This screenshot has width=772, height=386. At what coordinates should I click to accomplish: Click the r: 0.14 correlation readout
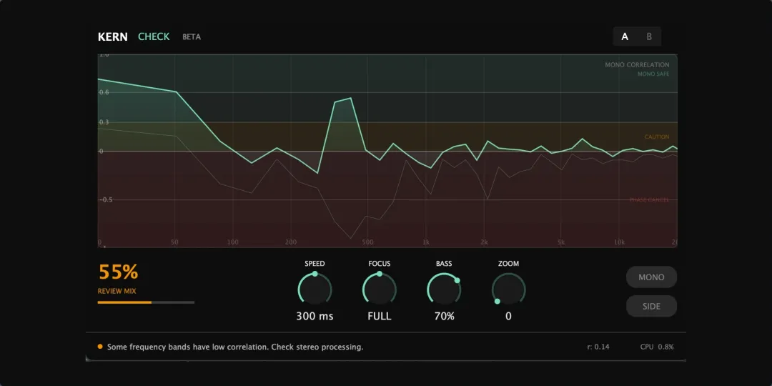tap(598, 347)
